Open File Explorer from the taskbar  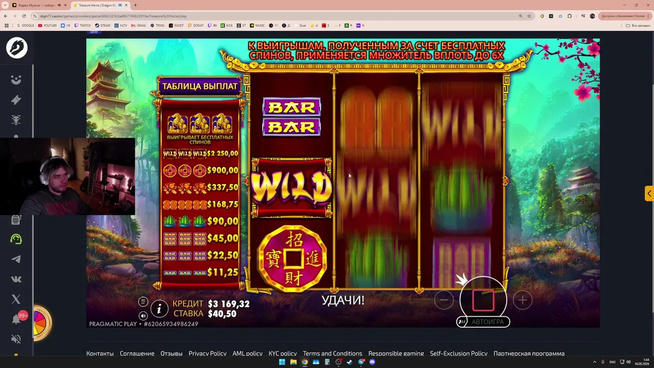[293, 362]
